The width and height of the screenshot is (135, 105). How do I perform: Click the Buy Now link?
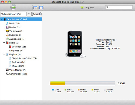[90, 8]
